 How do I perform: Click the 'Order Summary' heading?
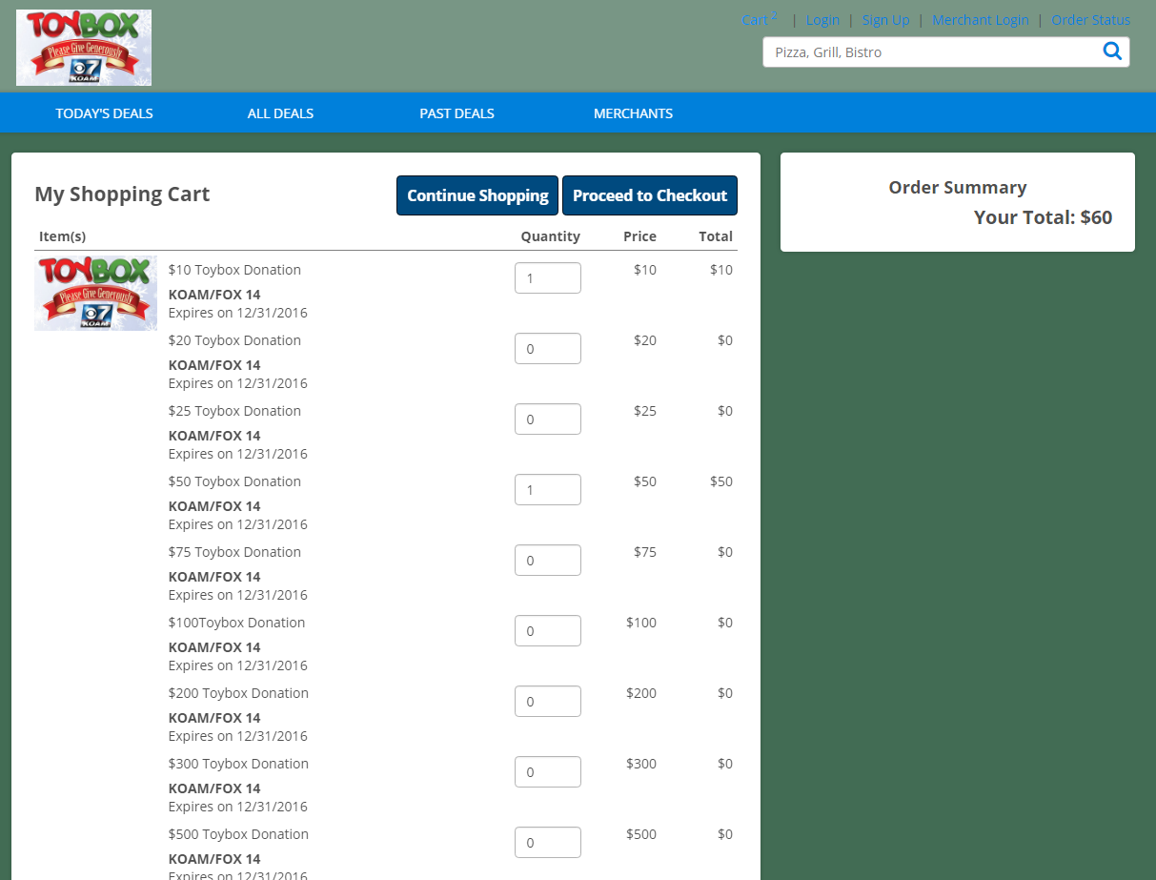tap(958, 188)
